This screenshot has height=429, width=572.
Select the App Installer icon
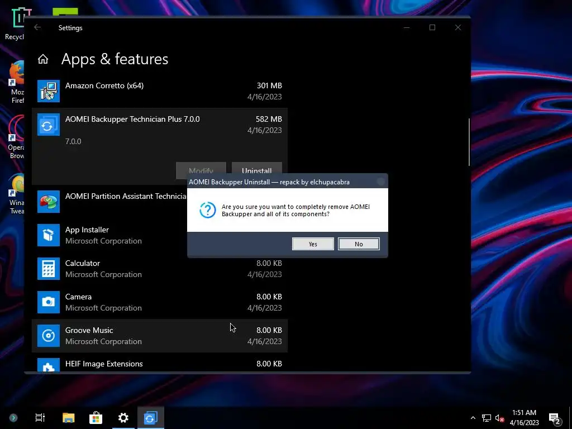click(49, 235)
